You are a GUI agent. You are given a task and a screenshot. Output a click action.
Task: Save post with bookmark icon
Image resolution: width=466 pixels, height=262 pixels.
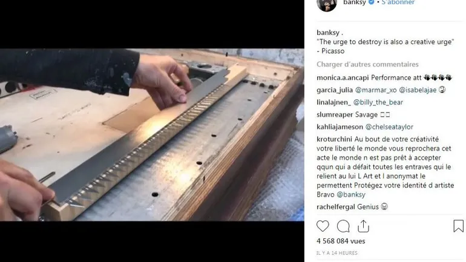click(458, 226)
